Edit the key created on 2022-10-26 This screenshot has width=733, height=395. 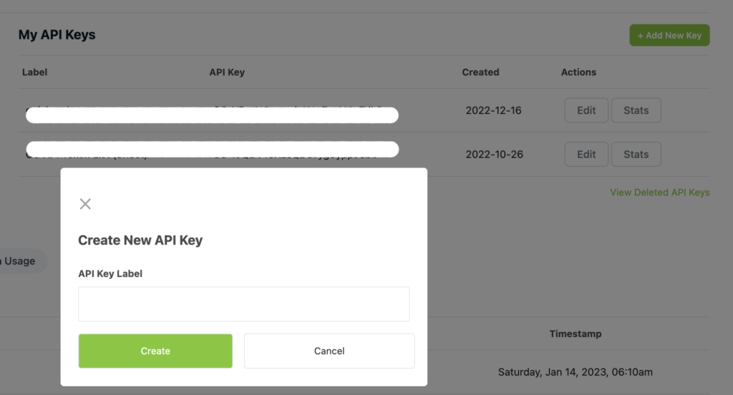point(586,154)
